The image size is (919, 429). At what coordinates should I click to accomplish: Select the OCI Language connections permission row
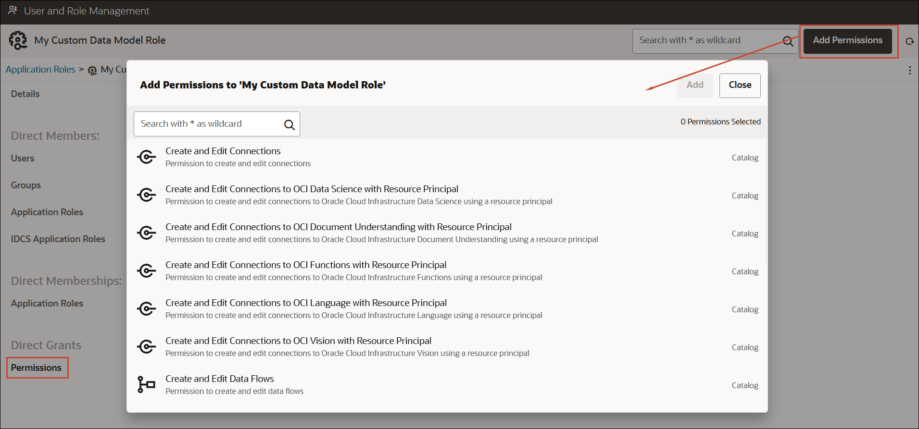click(x=447, y=309)
